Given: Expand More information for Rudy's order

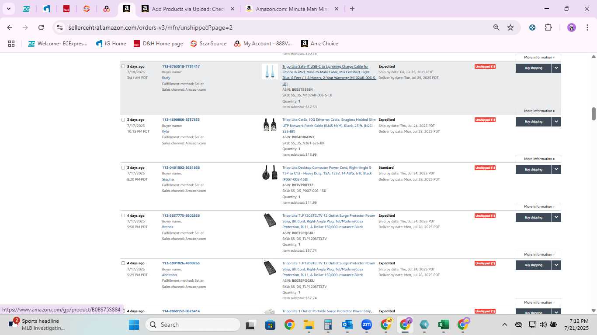Looking at the screenshot, I should click(x=538, y=111).
